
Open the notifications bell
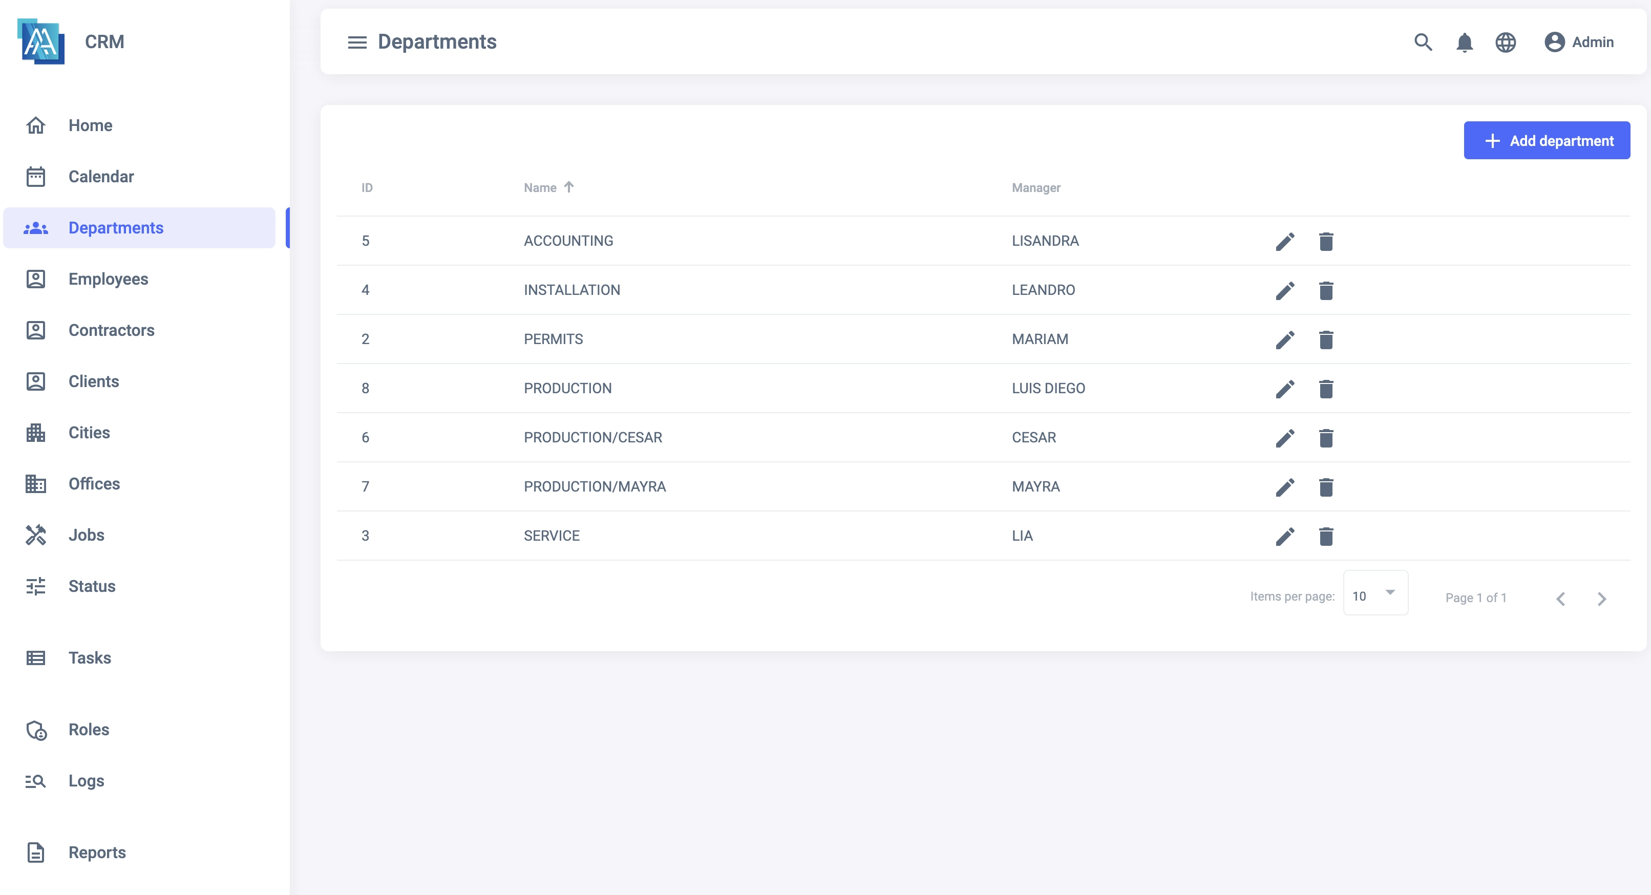(x=1465, y=42)
